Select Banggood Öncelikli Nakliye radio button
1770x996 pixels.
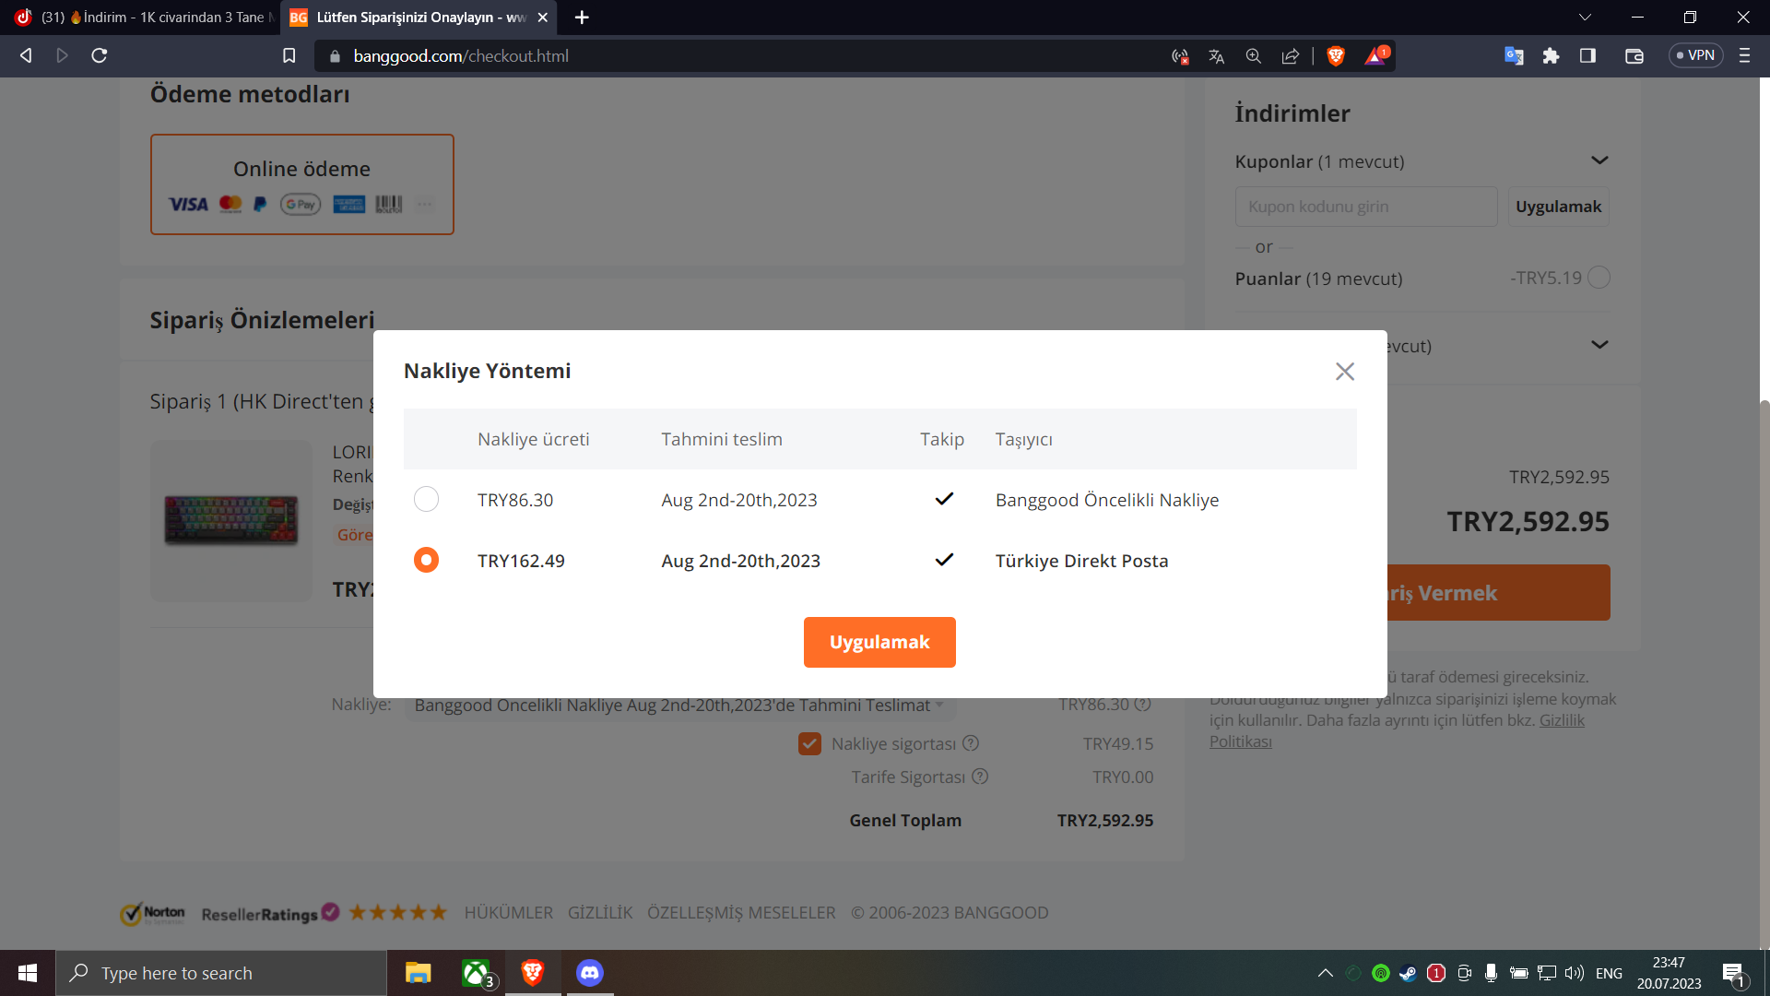tap(426, 500)
